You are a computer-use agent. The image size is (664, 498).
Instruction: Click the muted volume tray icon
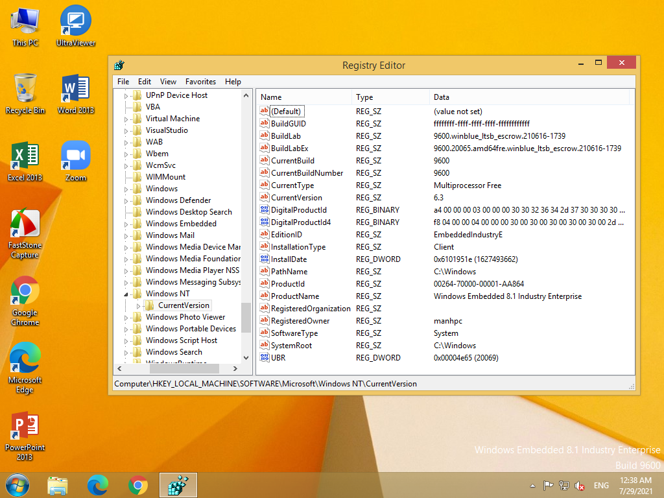580,486
